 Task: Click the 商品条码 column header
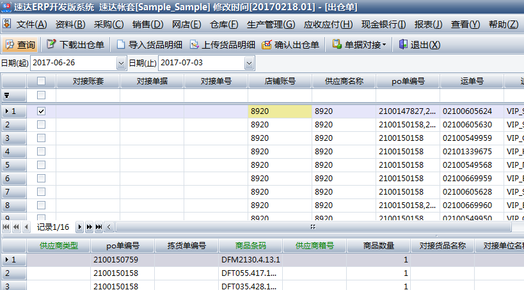[251, 246]
